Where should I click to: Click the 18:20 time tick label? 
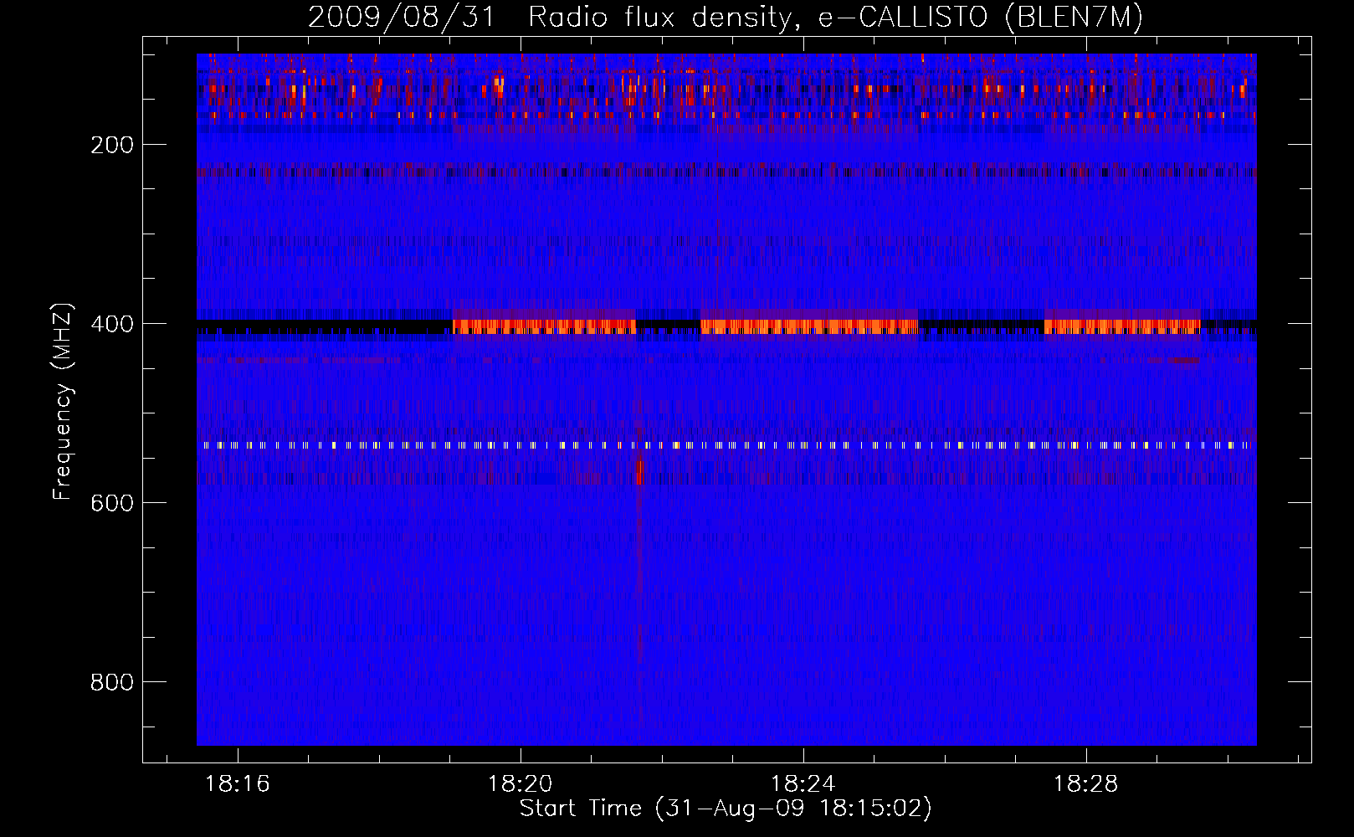521,783
